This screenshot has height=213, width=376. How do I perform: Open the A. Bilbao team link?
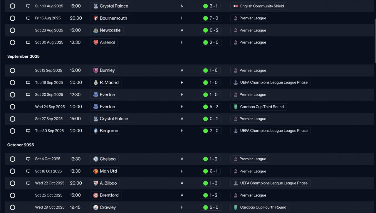[x=105, y=183]
